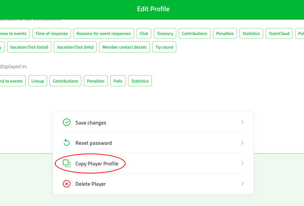Screen dimensions: 304x206
Task: Toggle the Treasury permission tag
Action: [x=165, y=34]
